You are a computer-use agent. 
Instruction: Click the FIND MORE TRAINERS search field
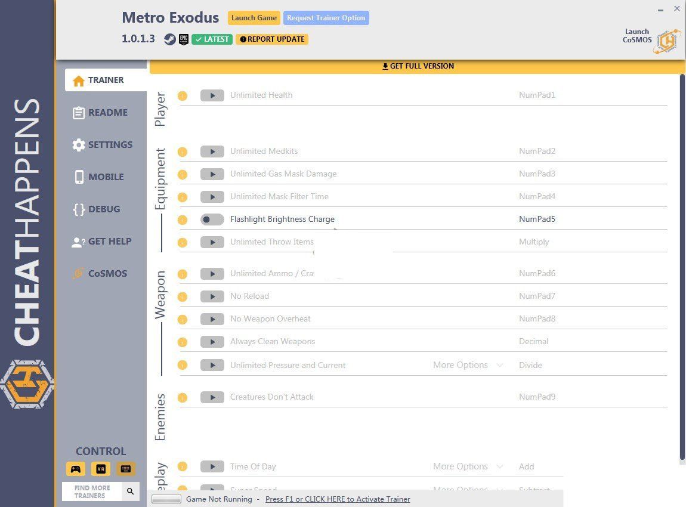pyautogui.click(x=92, y=491)
